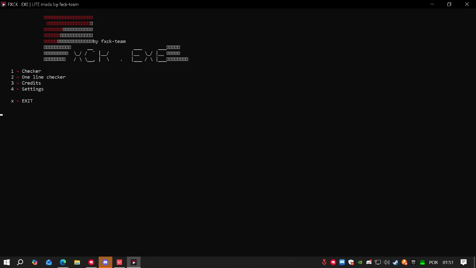Open network settings tray icon
This screenshot has height=268, width=476.
click(378, 262)
